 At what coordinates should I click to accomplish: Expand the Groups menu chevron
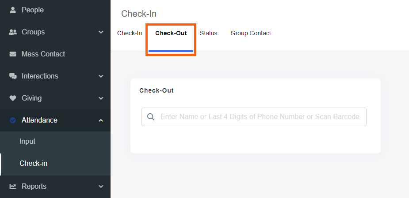click(101, 32)
